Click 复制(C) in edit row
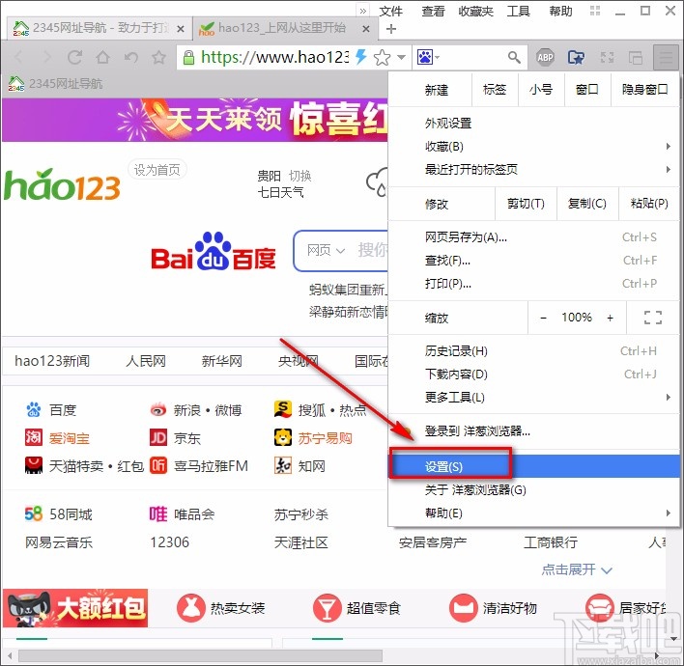 point(587,204)
